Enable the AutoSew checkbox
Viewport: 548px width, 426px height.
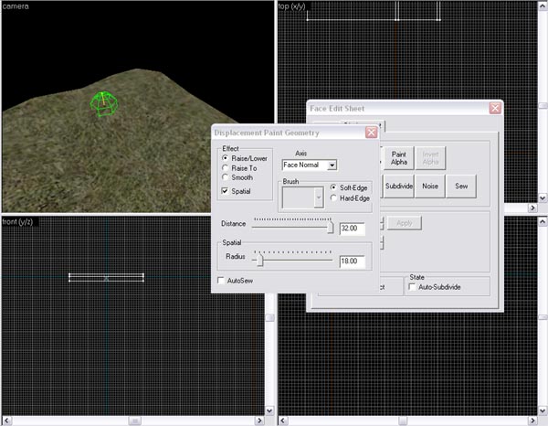(x=221, y=280)
